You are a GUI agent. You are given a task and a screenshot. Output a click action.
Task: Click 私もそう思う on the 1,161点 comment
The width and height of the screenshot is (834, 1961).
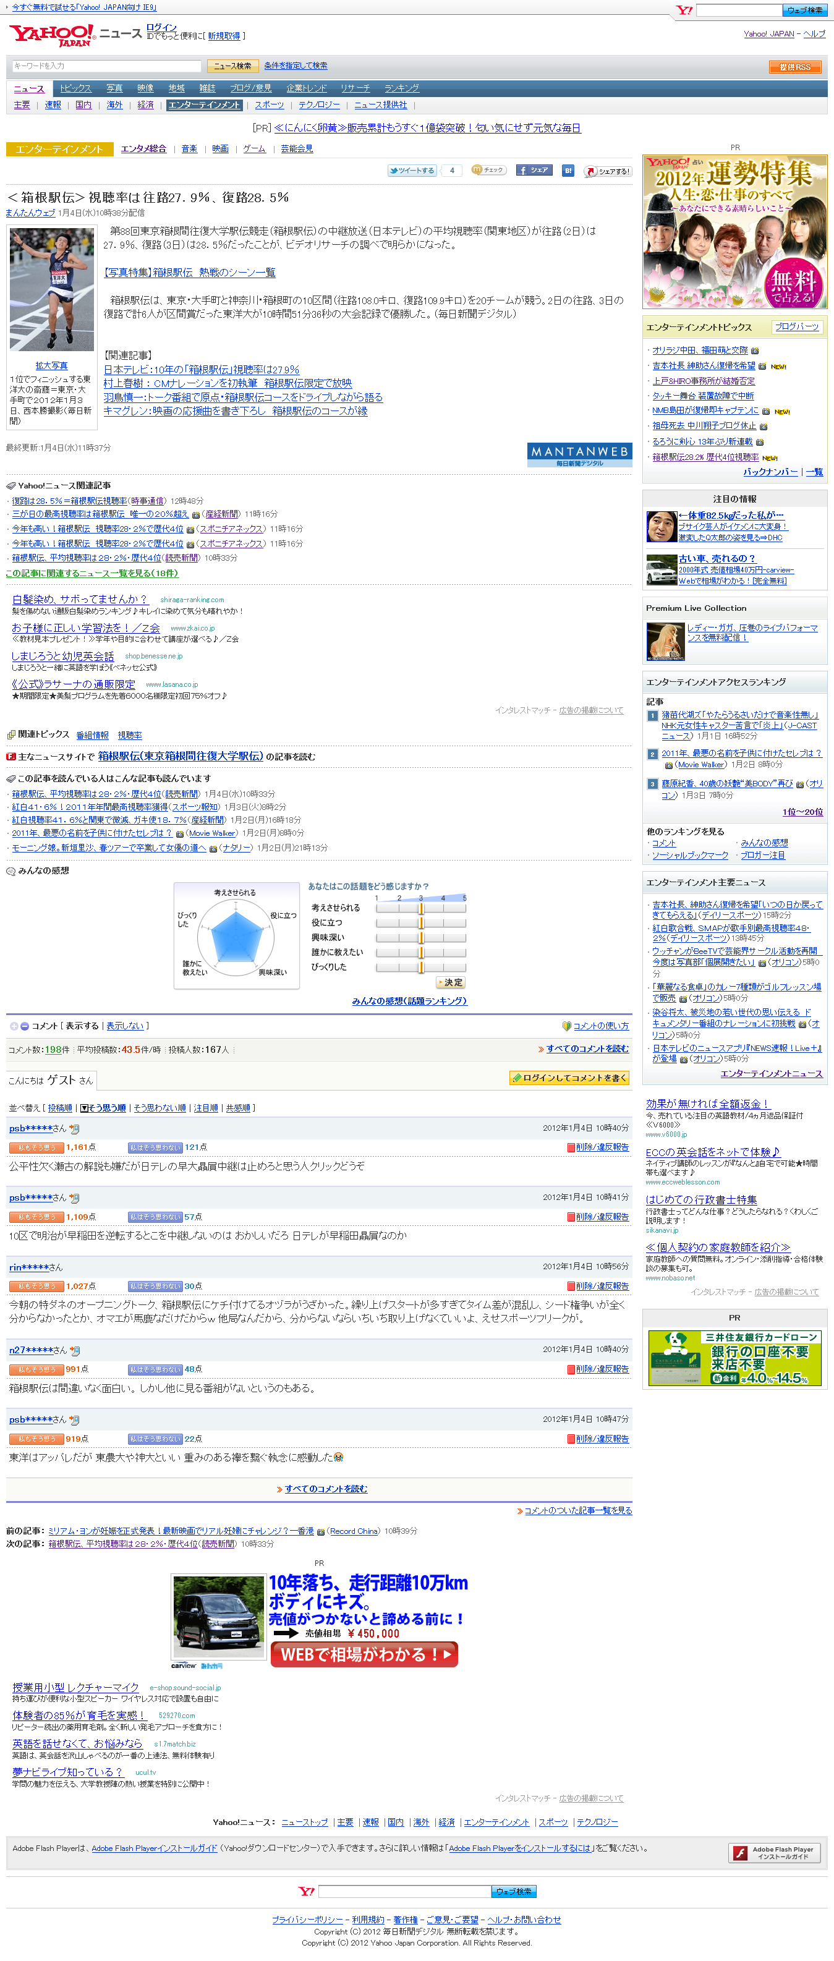coord(36,1147)
